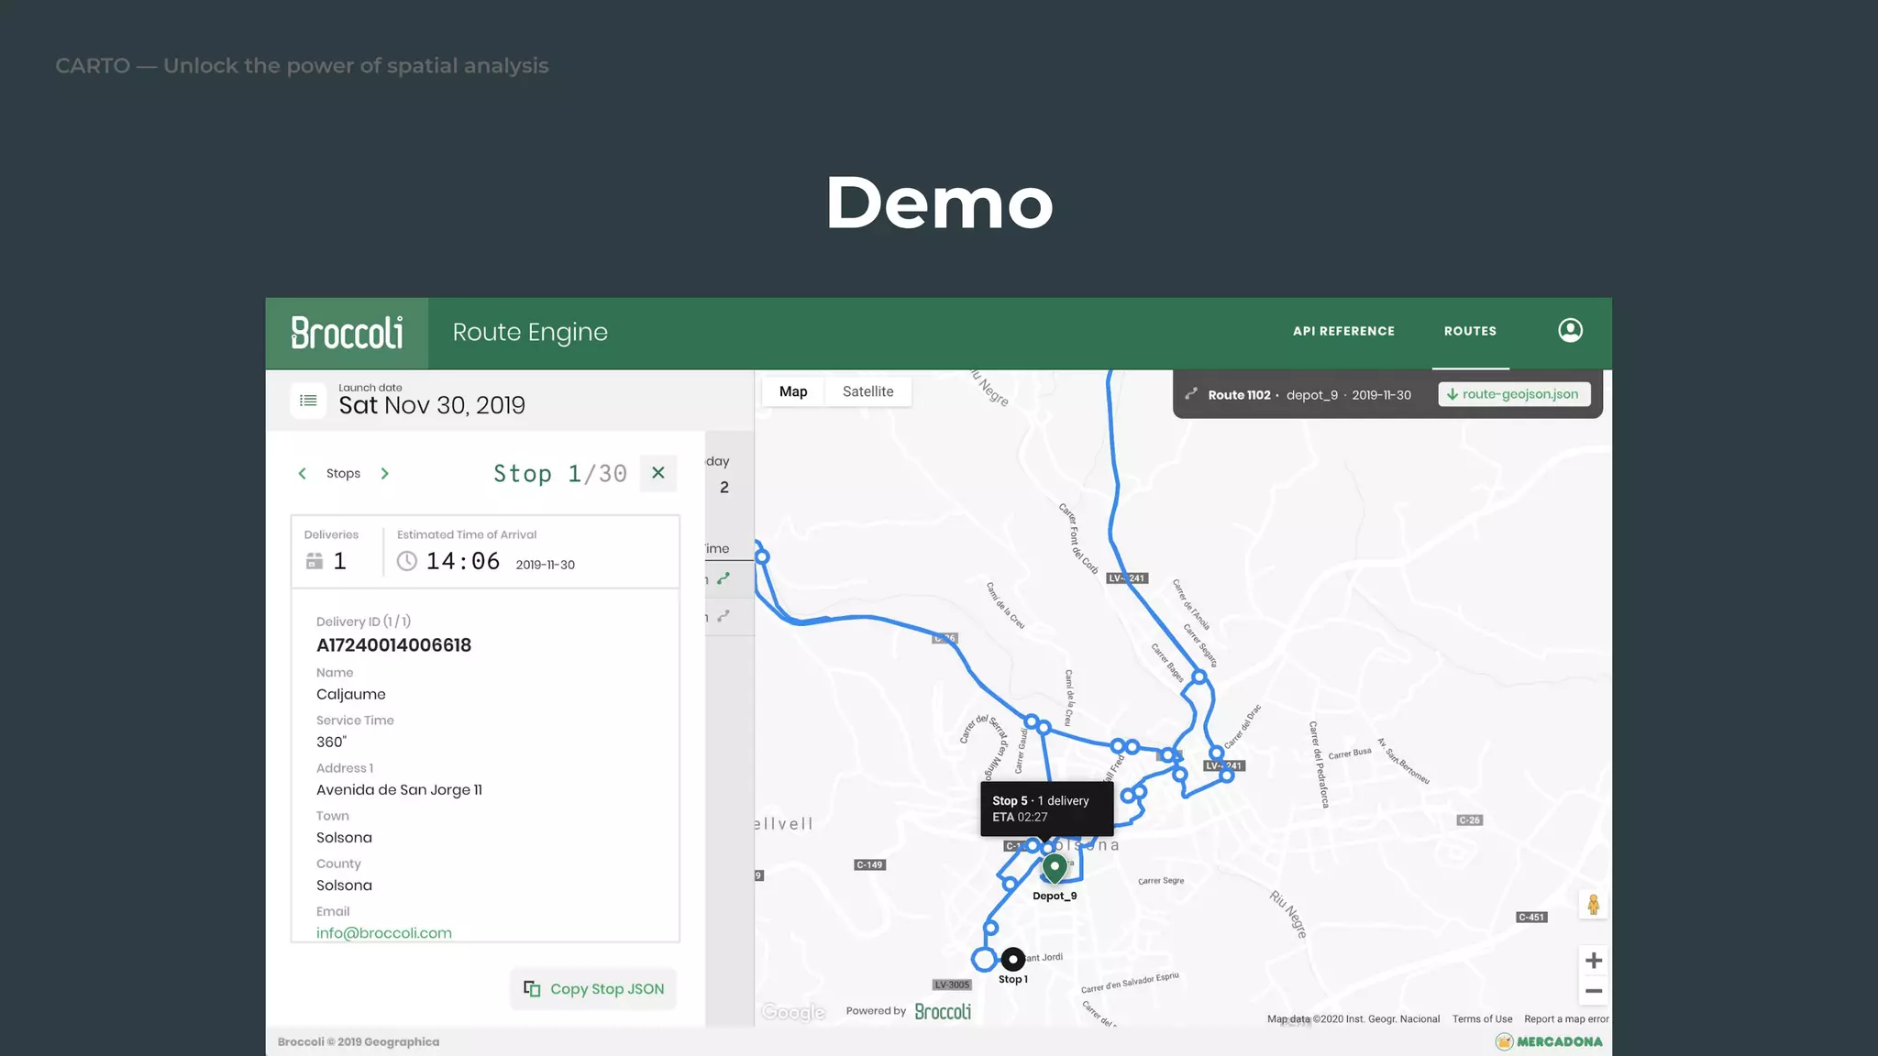Click the Powered by Broccoli logo

tap(943, 1011)
